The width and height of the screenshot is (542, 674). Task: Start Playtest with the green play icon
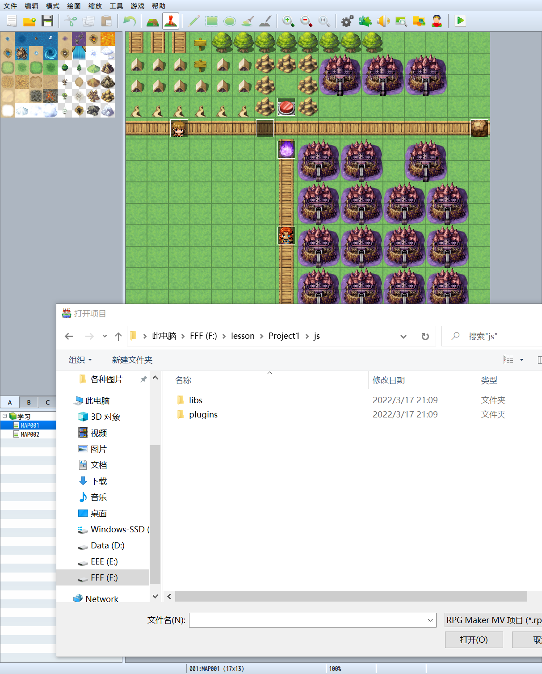[460, 21]
